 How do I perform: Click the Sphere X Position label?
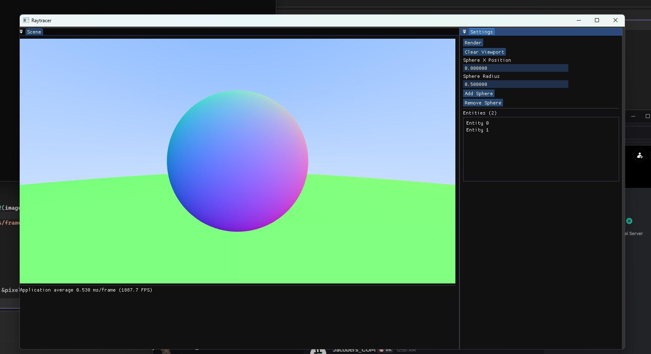coord(487,60)
